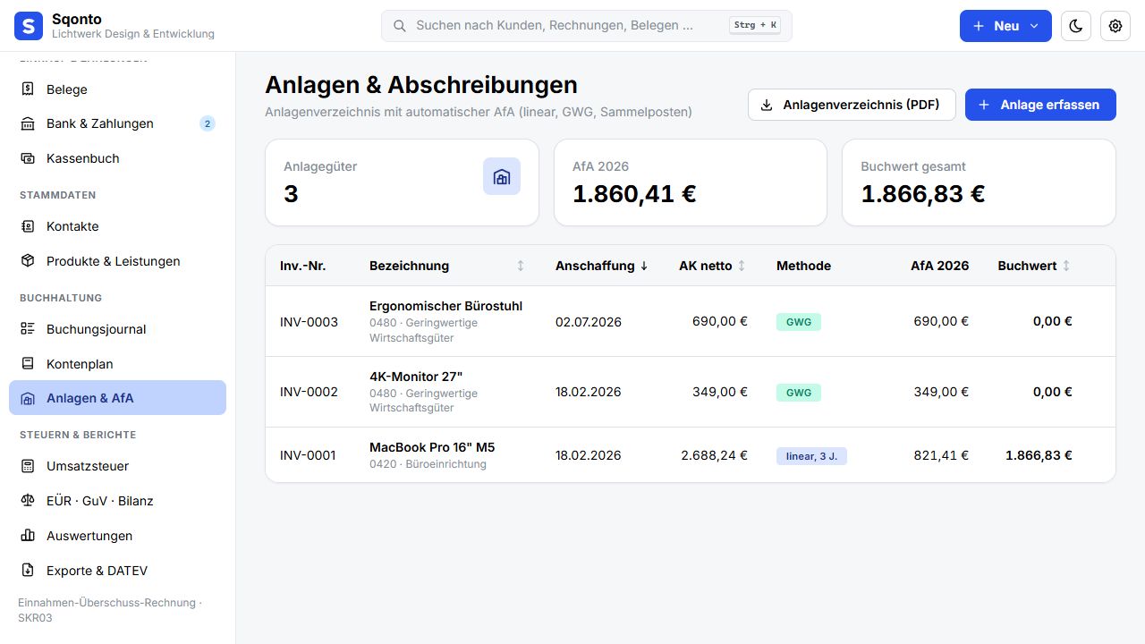Image resolution: width=1145 pixels, height=644 pixels.
Task: Click the INV-0002 inventory number
Action: (x=309, y=392)
